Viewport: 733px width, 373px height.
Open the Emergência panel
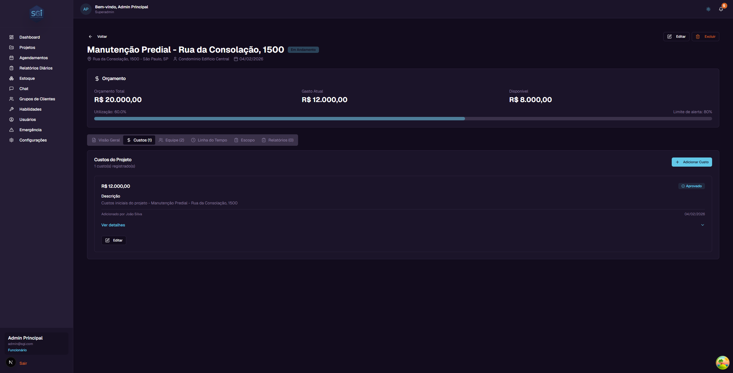point(30,129)
